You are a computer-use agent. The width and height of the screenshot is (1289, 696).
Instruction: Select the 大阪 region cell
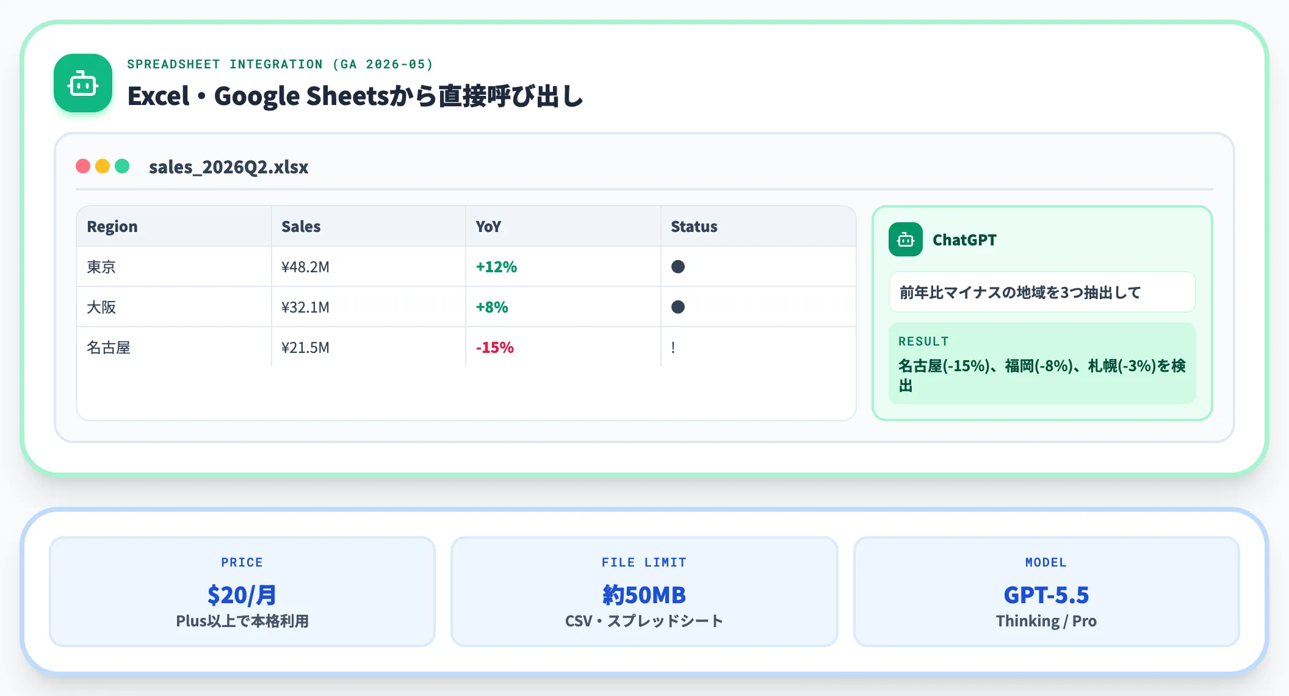174,307
